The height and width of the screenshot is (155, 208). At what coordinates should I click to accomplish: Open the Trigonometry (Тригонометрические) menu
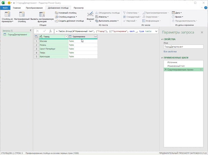[155, 13]
